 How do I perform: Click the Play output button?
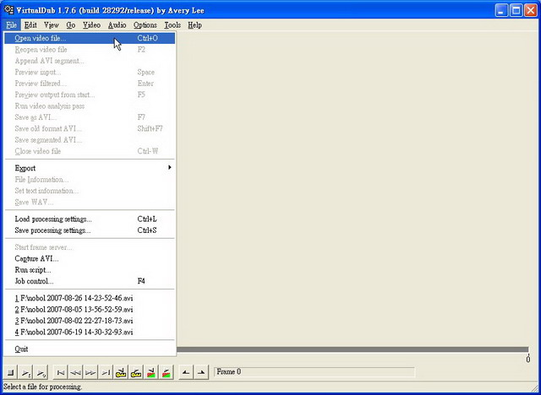(41, 372)
